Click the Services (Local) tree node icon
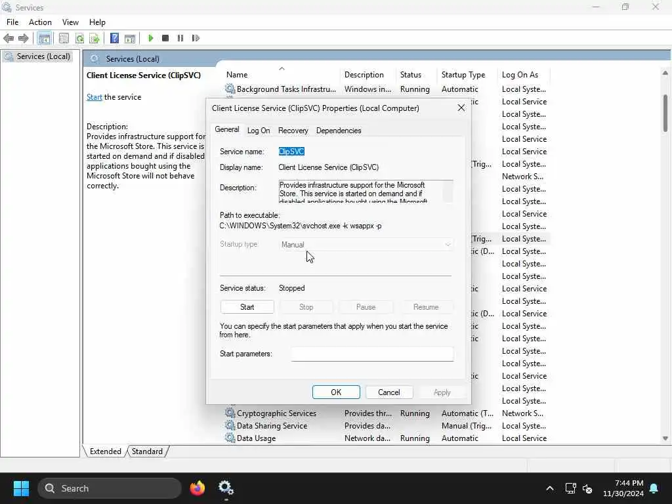This screenshot has height=504, width=672. click(9, 56)
